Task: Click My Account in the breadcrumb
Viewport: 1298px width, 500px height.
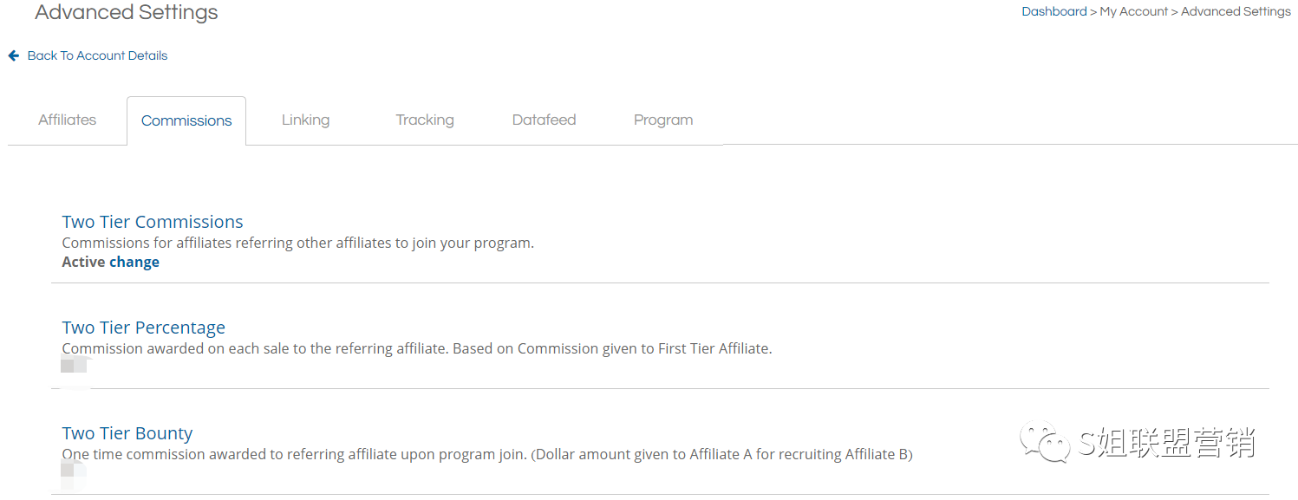Action: point(1133,11)
